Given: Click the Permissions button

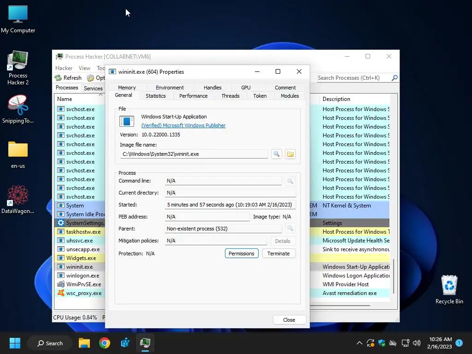Looking at the screenshot, I should click(242, 254).
